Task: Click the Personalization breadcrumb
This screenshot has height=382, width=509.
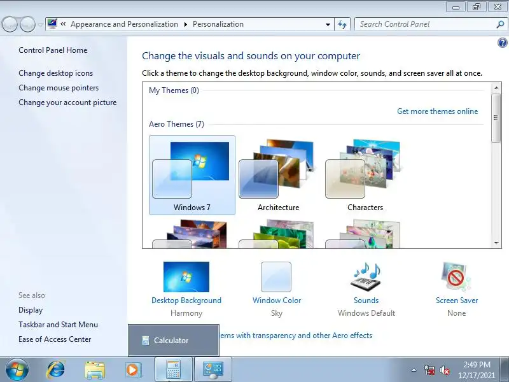Action: [218, 24]
